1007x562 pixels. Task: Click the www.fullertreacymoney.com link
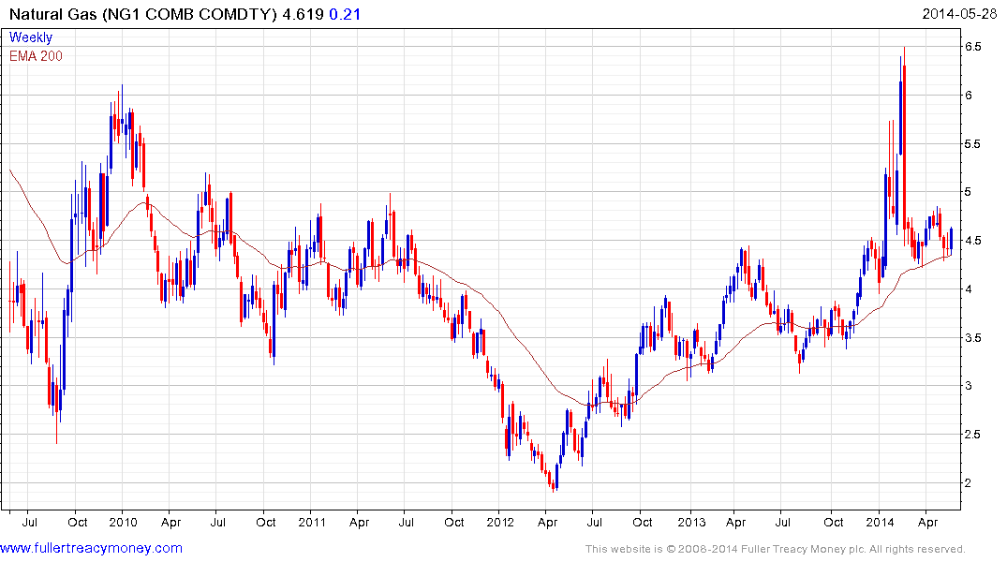point(91,548)
